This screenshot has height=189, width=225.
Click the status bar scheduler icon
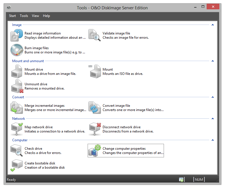[x=181, y=179]
